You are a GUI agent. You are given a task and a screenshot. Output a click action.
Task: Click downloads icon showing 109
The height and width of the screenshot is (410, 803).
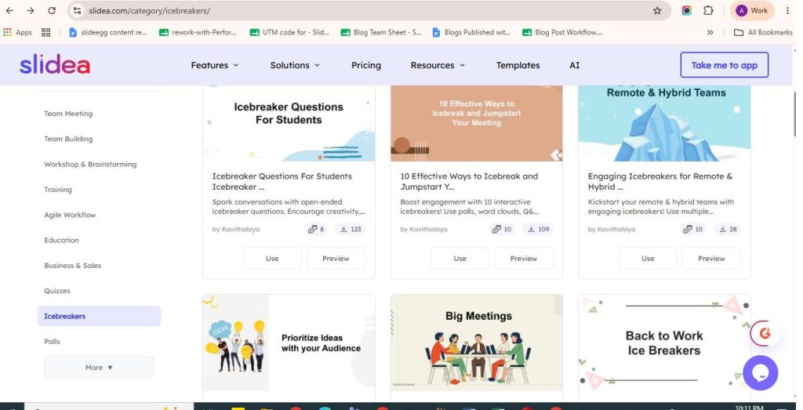tap(538, 230)
